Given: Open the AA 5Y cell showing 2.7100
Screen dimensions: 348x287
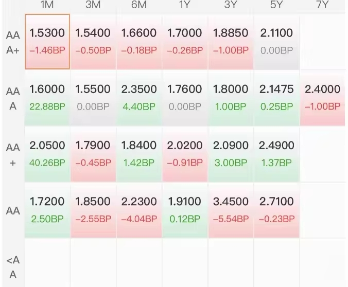Looking at the screenshot, I should [276, 209].
